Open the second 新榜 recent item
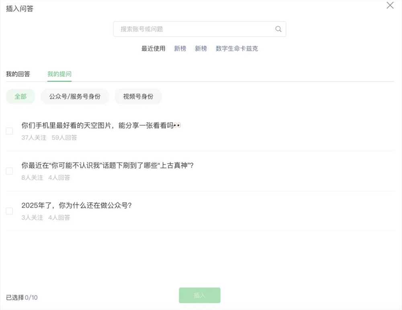This screenshot has width=402, height=310. point(201,49)
